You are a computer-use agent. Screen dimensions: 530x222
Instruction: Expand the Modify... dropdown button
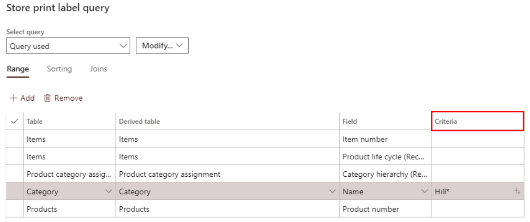point(162,46)
